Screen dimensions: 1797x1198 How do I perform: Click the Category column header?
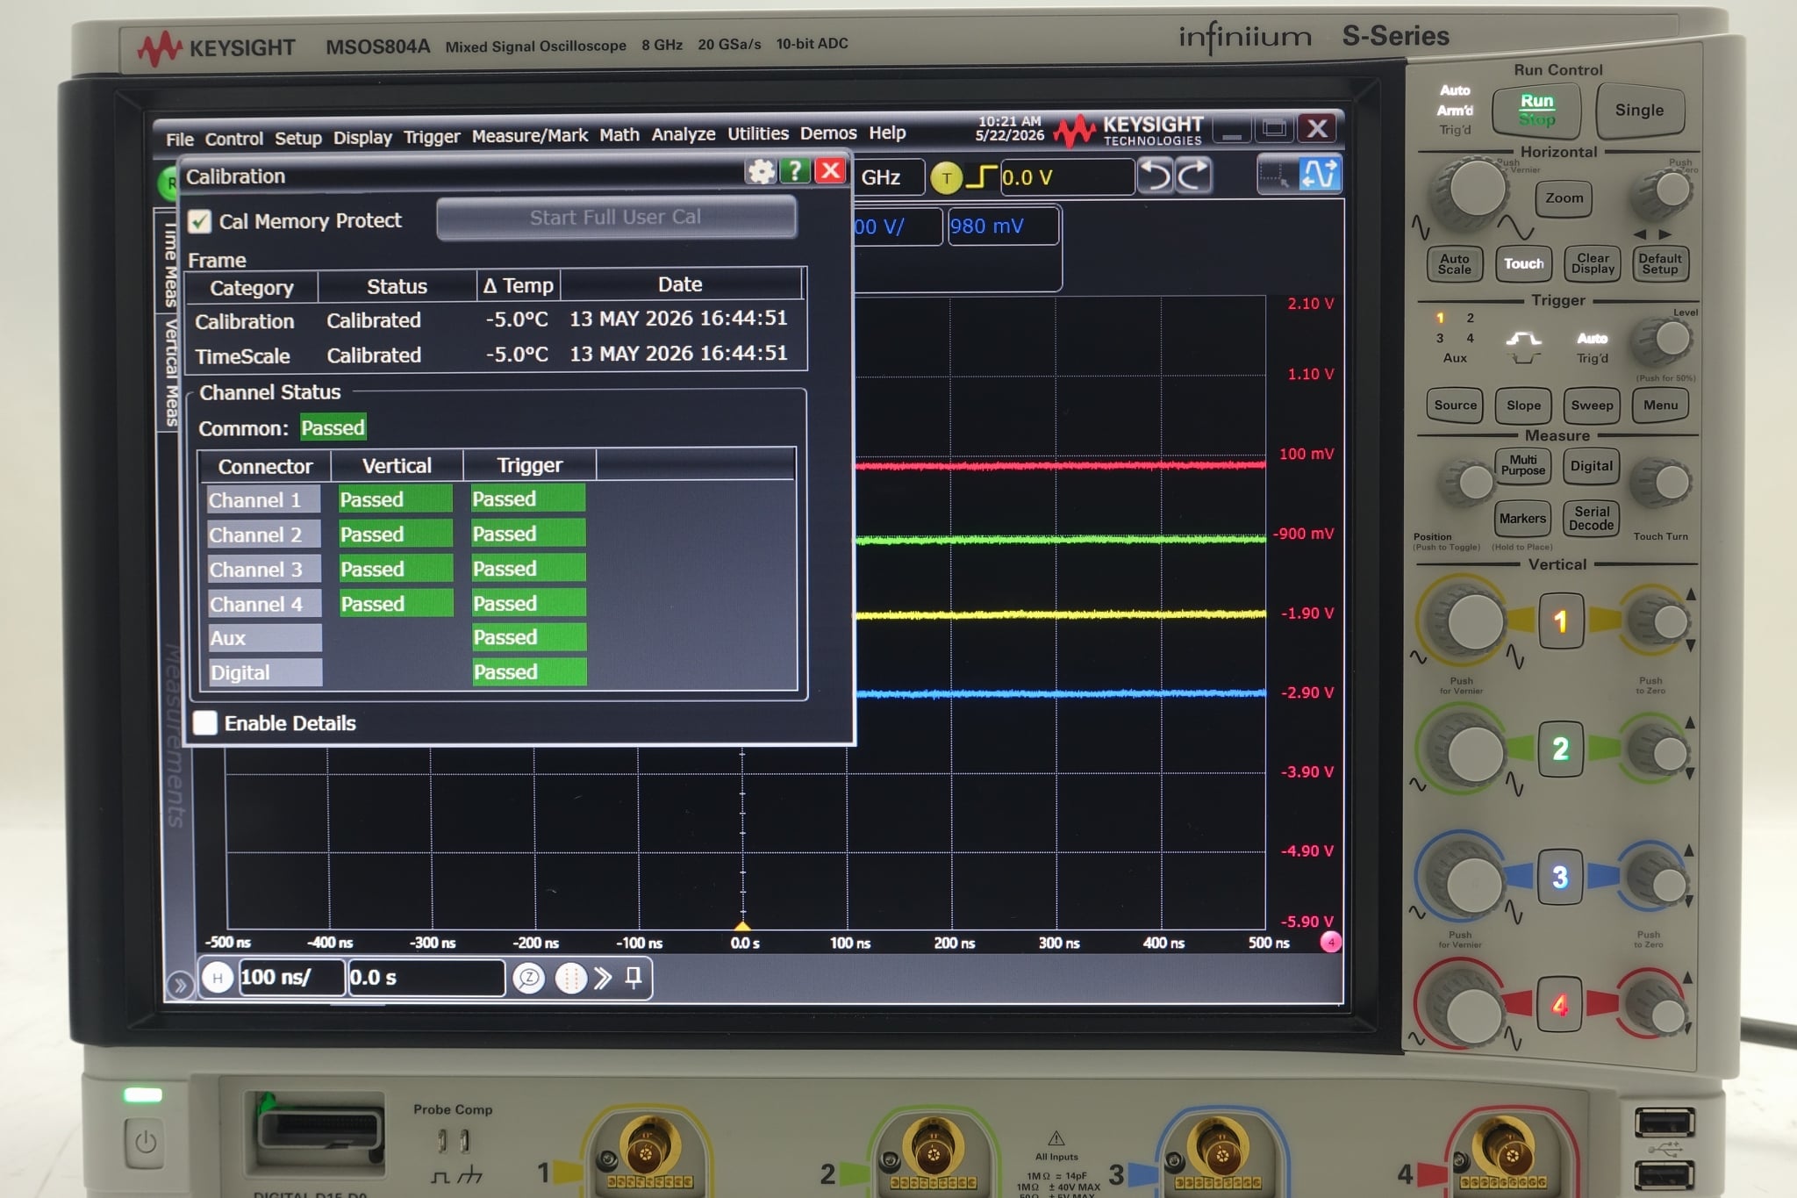(x=251, y=287)
